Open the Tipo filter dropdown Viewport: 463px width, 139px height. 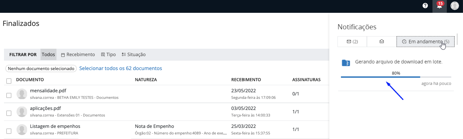[x=108, y=54]
